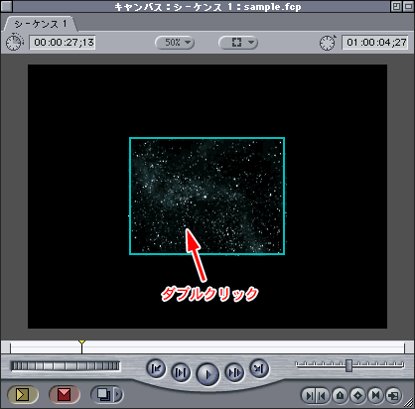Click the Play In to Out button
The height and width of the screenshot is (409, 415).
point(181,373)
